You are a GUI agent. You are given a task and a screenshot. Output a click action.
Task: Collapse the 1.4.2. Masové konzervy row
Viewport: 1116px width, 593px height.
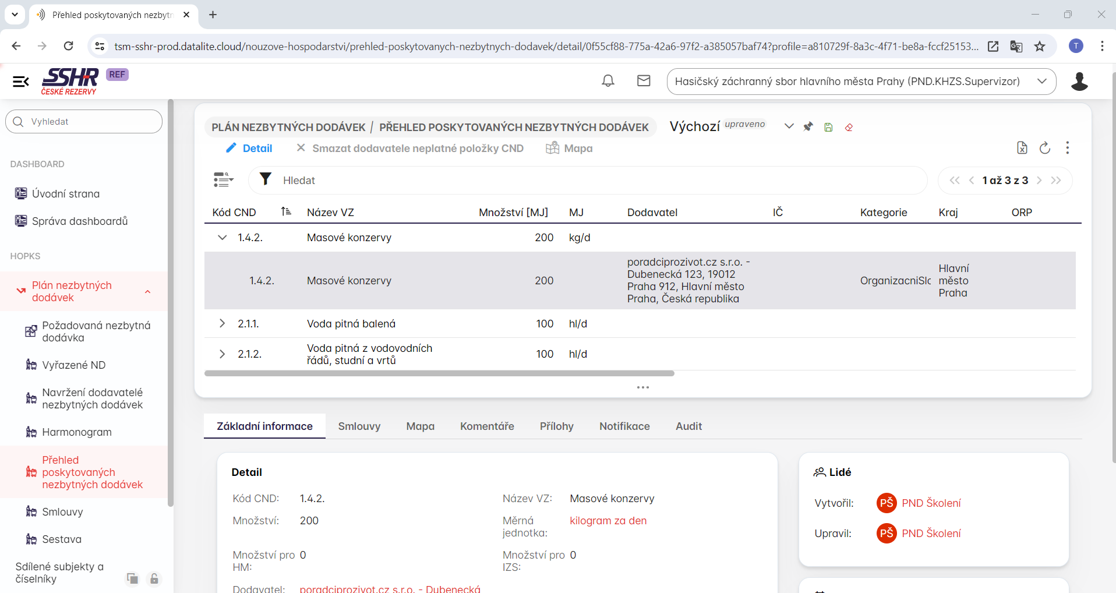coord(222,238)
